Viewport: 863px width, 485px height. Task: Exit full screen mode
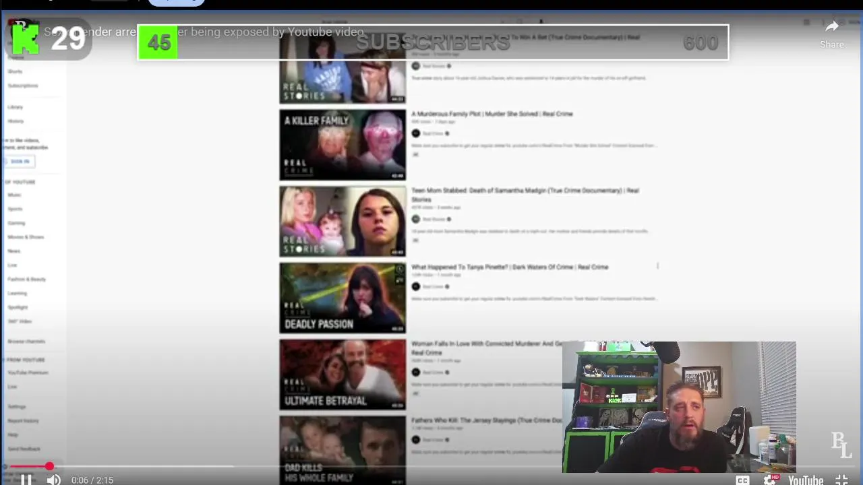click(x=841, y=480)
